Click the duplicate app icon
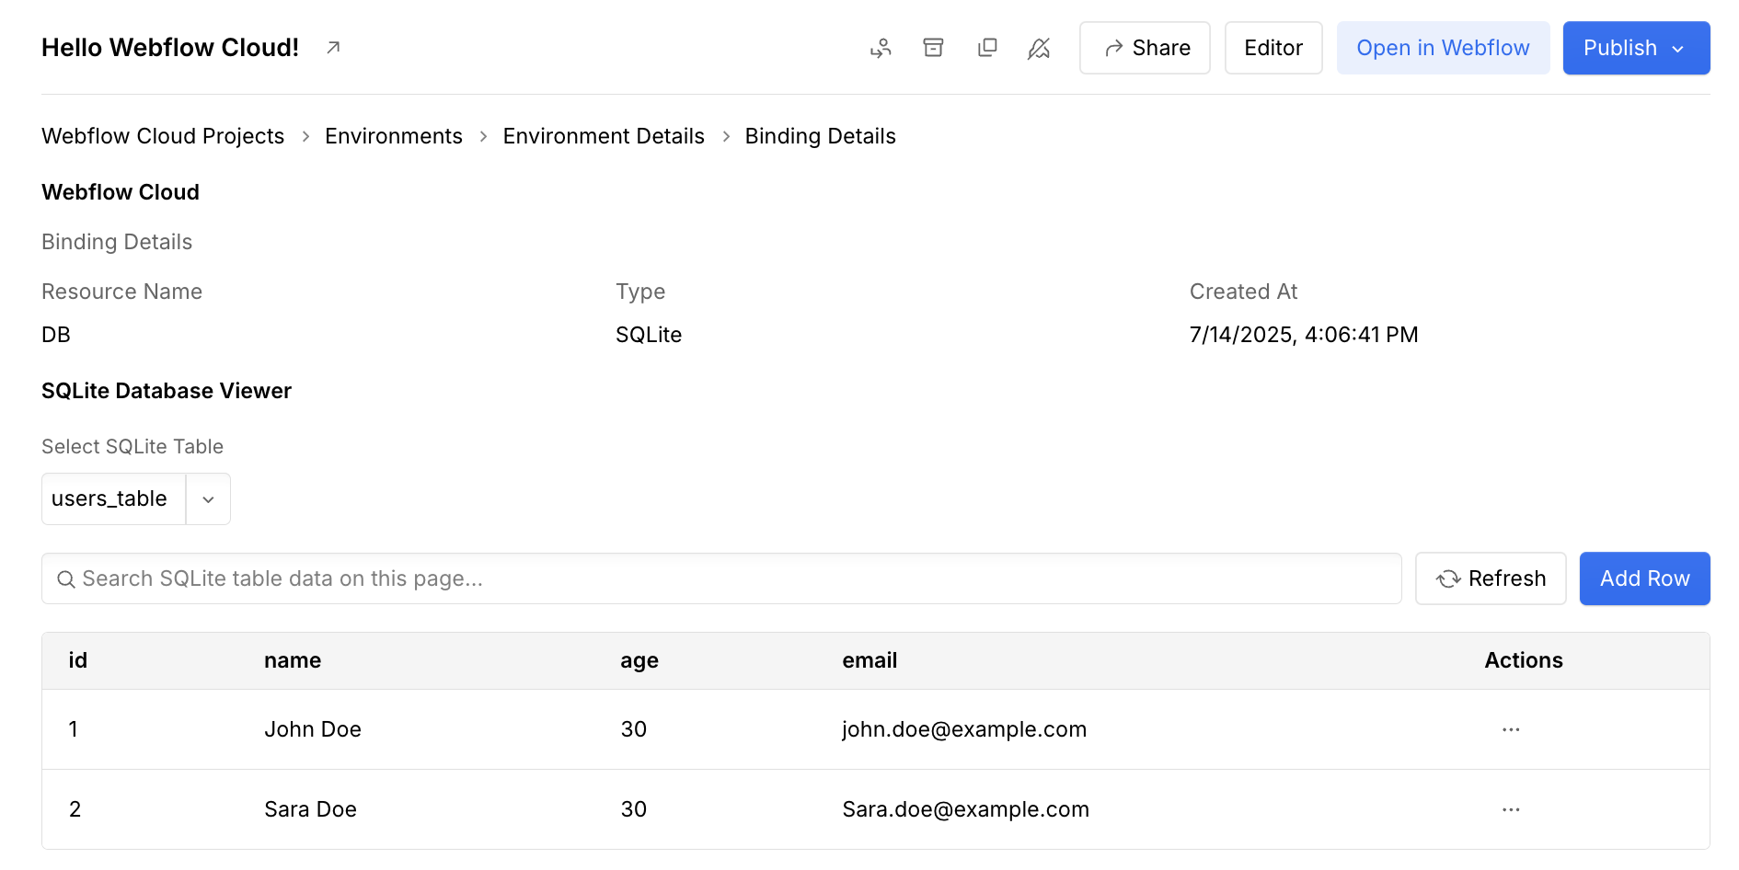The height and width of the screenshot is (870, 1739). click(987, 48)
